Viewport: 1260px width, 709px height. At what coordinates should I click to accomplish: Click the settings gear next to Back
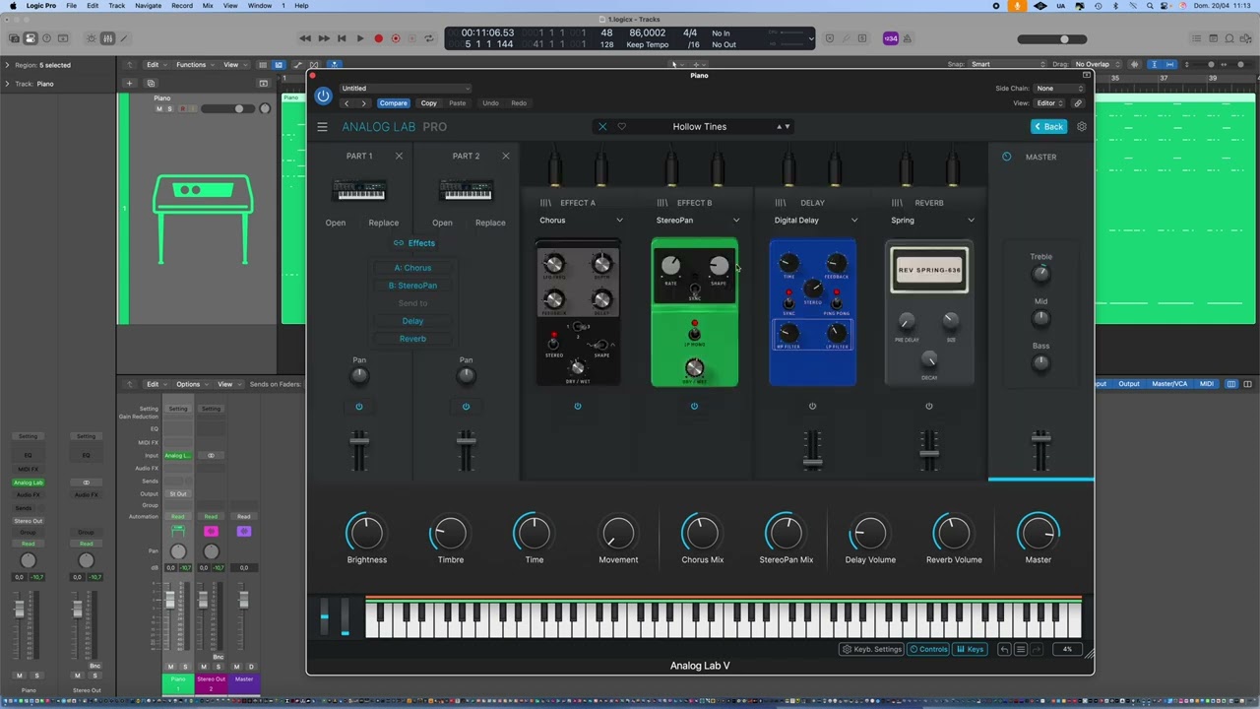1081,127
